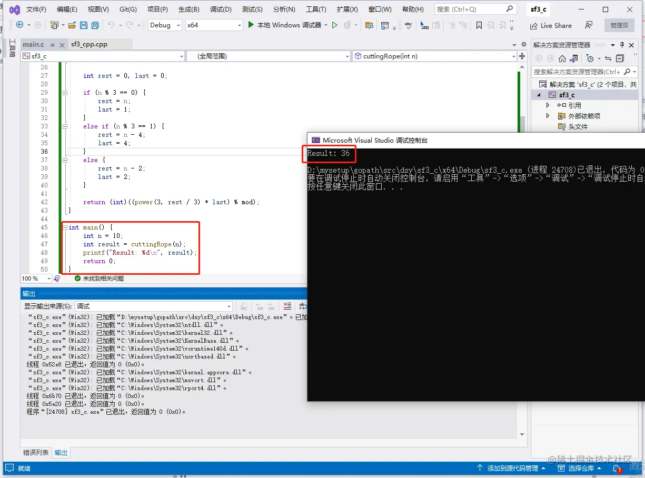Click the navigate backward arrow in toolbar
This screenshot has height=478, width=645.
coord(19,25)
